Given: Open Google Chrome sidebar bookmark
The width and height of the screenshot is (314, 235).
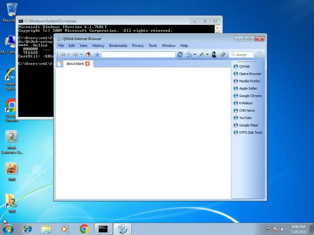Looking at the screenshot, I should click(x=248, y=96).
